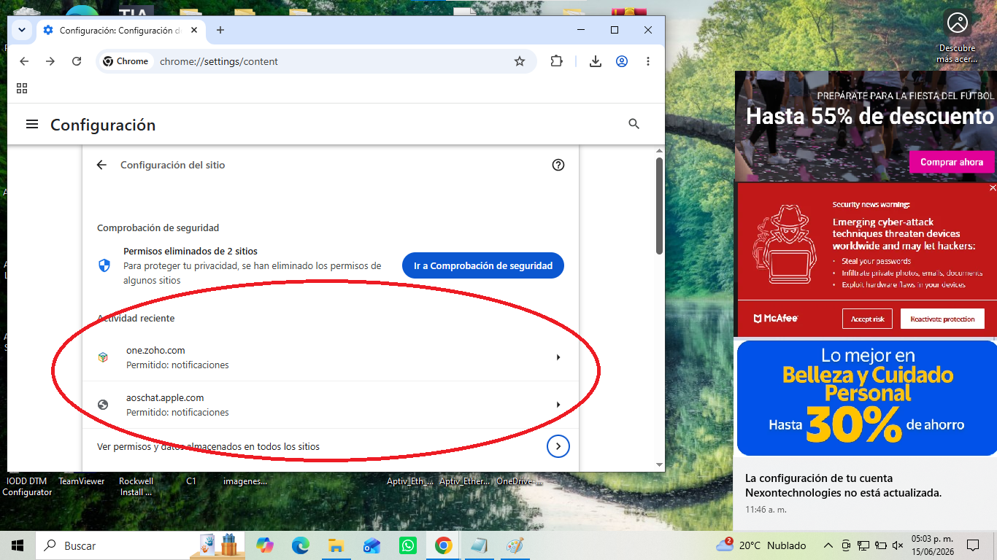Open the apps grid in the bookmarks bar
The image size is (997, 560).
[22, 88]
